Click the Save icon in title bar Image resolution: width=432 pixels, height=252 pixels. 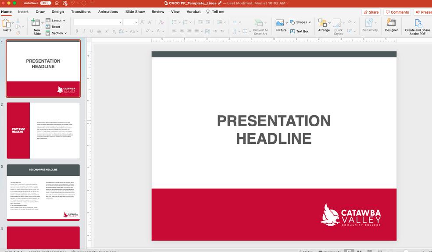click(65, 3)
